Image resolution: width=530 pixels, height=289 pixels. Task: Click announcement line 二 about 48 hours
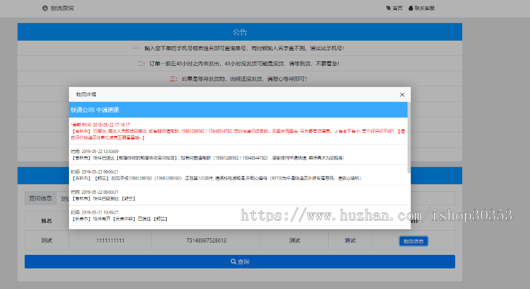(238, 64)
